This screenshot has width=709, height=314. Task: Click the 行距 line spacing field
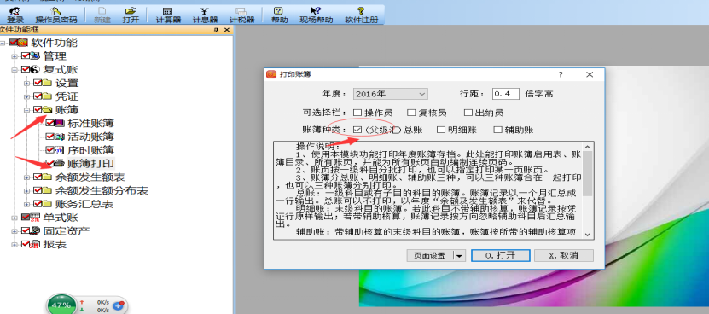(x=506, y=94)
